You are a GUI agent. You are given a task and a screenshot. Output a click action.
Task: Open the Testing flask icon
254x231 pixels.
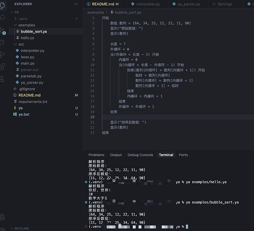(2, 79)
